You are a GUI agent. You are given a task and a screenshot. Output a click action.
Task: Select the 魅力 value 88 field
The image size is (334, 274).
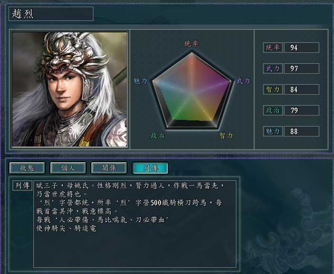[301, 131]
